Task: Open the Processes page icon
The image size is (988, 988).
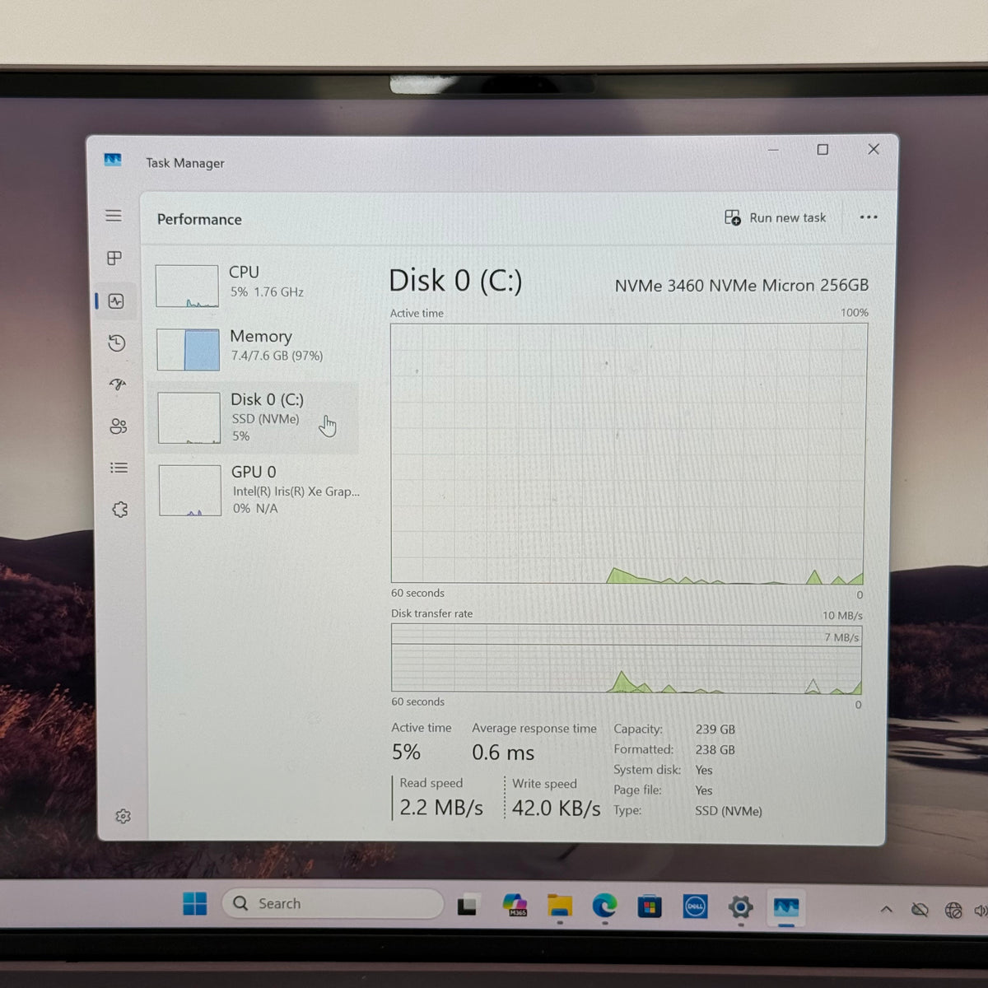Action: 114,259
